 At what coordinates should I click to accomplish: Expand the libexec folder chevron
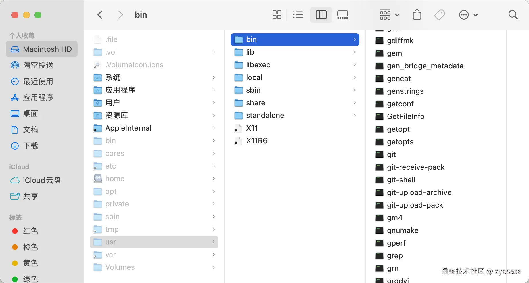[354, 65]
